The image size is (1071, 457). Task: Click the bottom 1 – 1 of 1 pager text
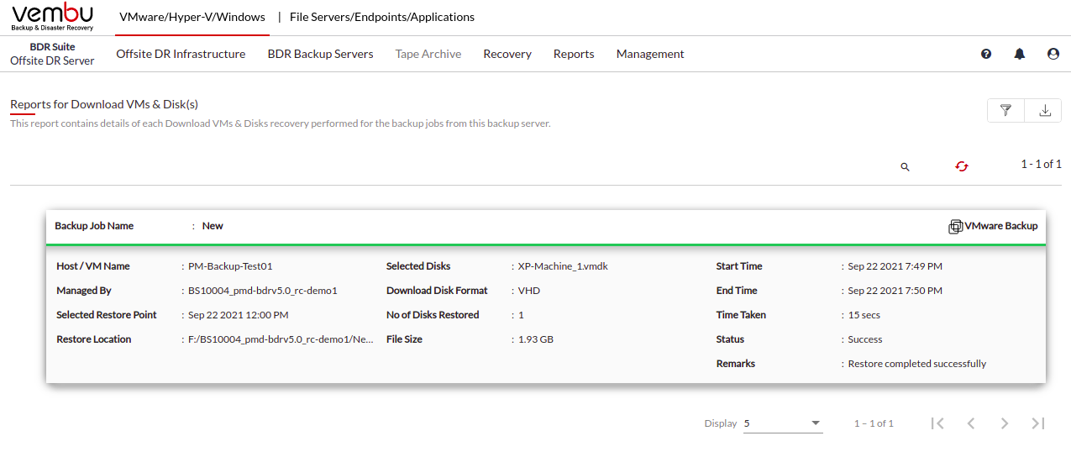tap(874, 423)
